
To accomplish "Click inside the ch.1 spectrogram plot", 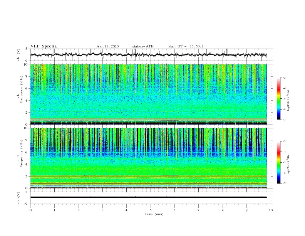I will pyautogui.click(x=149, y=94).
